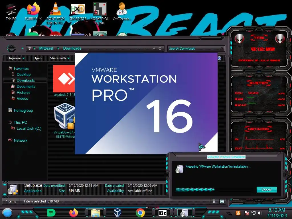Click the VMware installation progress bar
The image size is (292, 219).
[x=214, y=190]
